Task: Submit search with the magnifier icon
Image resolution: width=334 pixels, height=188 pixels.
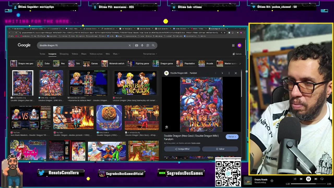Action: pyautogui.click(x=153, y=45)
